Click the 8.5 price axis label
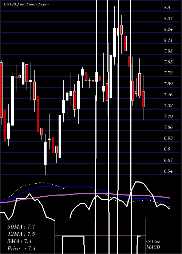 167,8
